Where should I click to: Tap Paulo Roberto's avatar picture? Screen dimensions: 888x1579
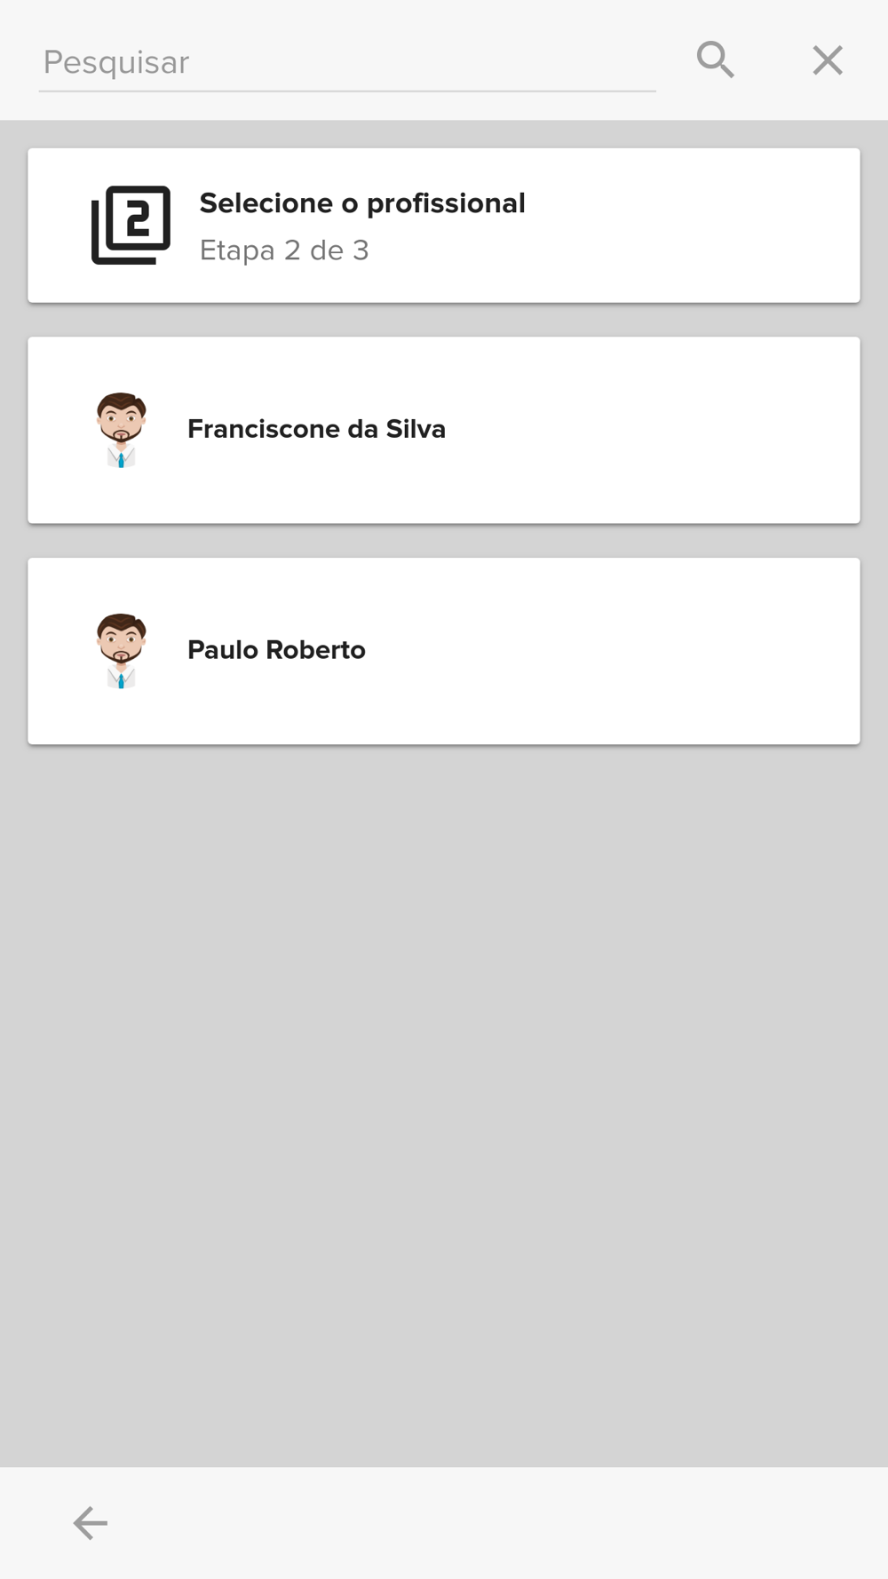click(122, 651)
